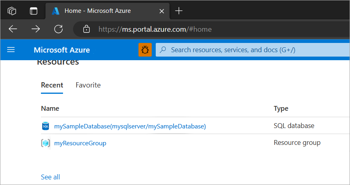Viewport: 350px width, 185px height.
Task: Open the Azure portal hamburger menu
Action: pyautogui.click(x=11, y=49)
